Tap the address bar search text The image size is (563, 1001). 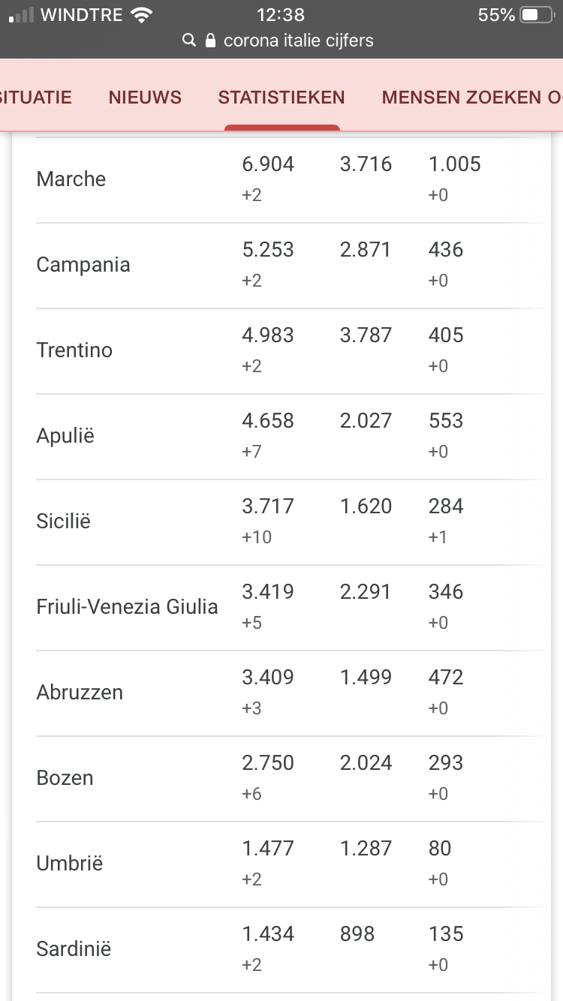click(299, 41)
